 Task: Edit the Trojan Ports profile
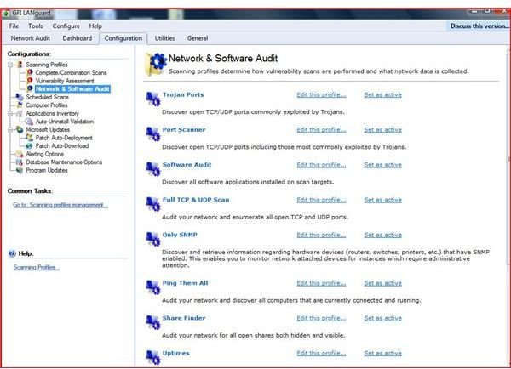(321, 94)
